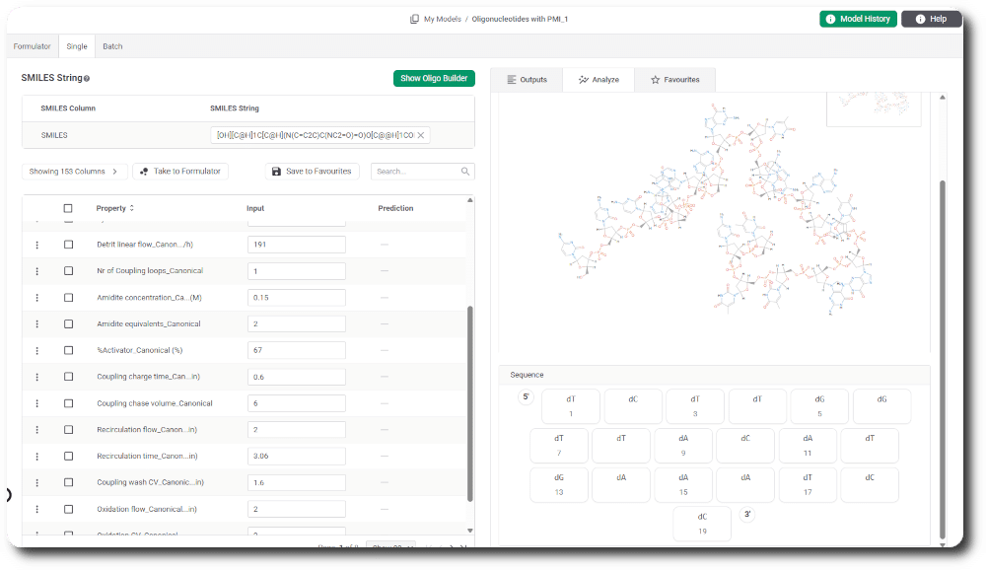Open three-dot menu for %Activator_Canonical row
986x570 pixels.
[x=37, y=350]
